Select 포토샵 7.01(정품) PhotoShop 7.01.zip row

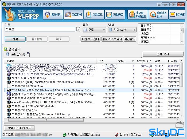coord(92,82)
